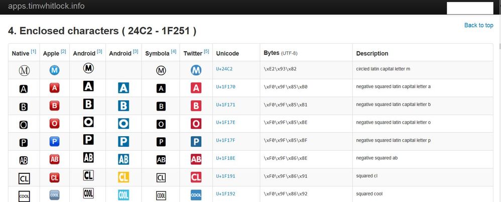Click the Twitter circled M emoji icon
The image size is (501, 202).
click(196, 70)
